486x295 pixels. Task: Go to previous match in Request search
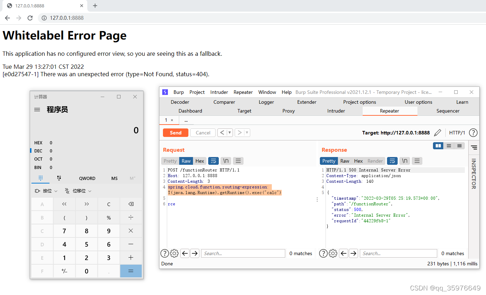[185, 253]
